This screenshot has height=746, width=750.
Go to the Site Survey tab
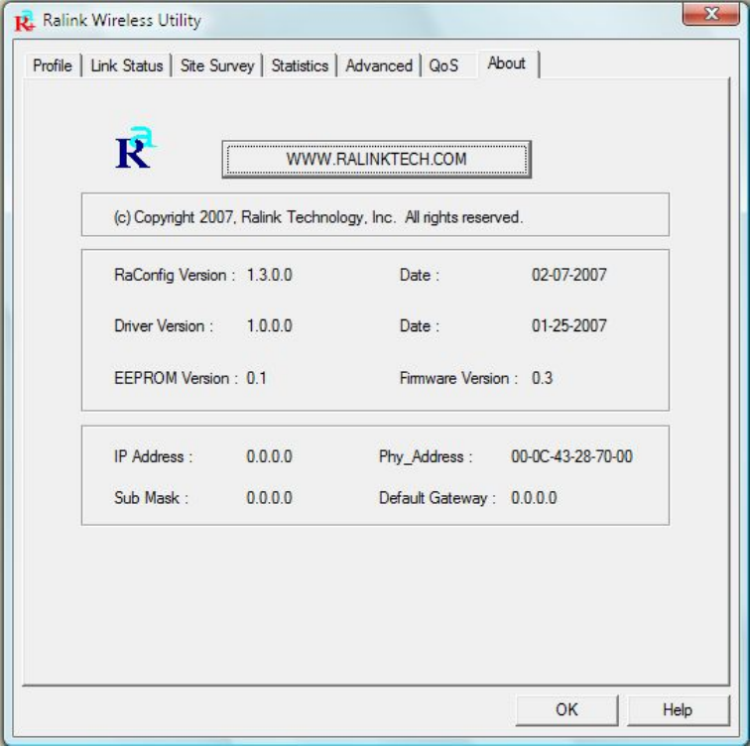pyautogui.click(x=217, y=65)
